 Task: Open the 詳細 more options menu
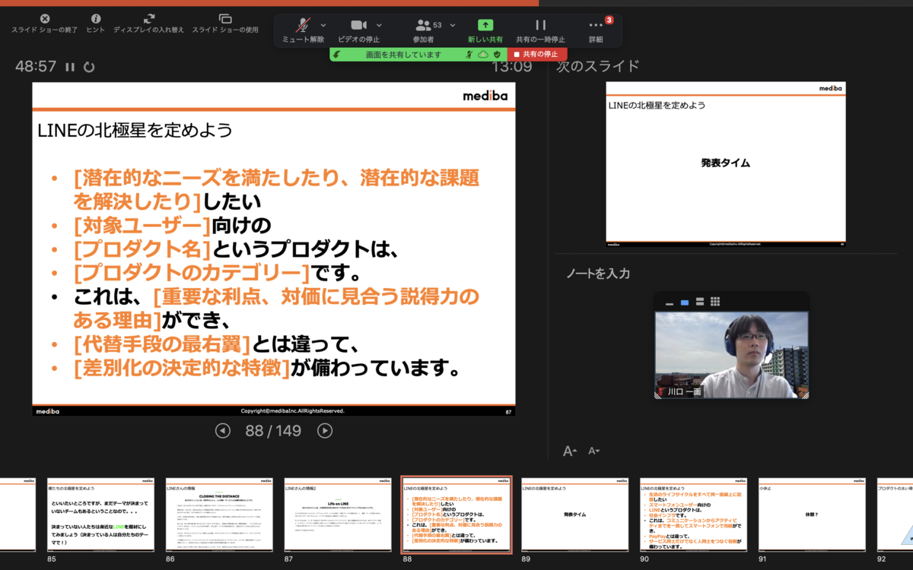point(596,30)
